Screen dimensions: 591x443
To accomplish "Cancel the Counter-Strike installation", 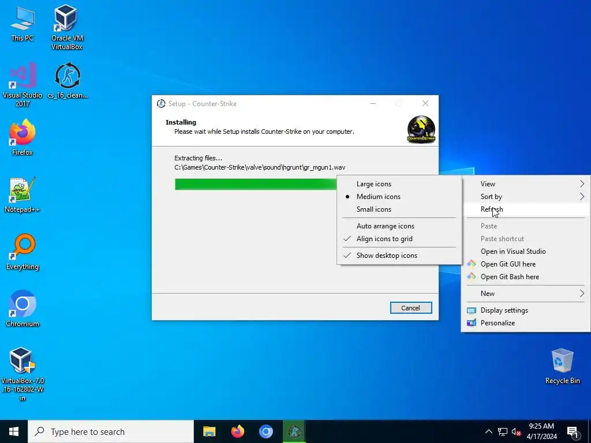I will pyautogui.click(x=411, y=308).
